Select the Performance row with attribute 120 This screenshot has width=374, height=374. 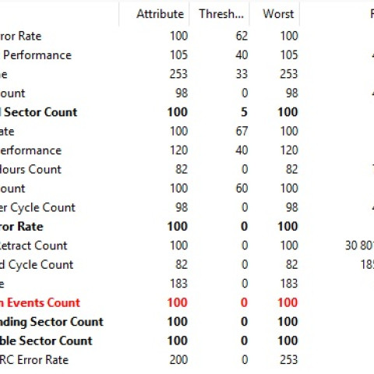point(187,150)
